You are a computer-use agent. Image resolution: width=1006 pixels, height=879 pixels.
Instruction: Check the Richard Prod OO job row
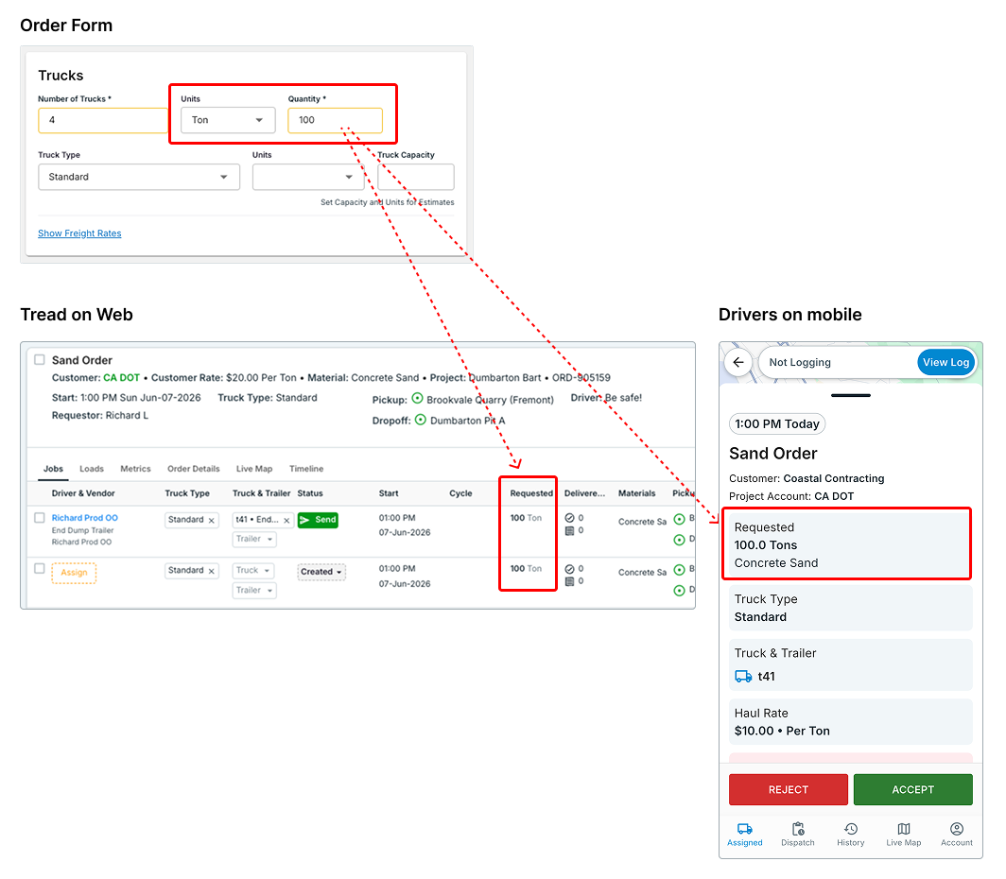coord(39,517)
